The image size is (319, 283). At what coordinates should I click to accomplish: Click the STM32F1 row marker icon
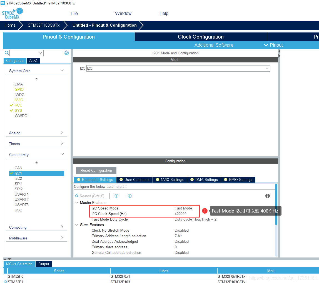[x=6, y=282]
